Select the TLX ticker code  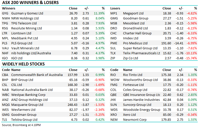(x=113, y=53)
